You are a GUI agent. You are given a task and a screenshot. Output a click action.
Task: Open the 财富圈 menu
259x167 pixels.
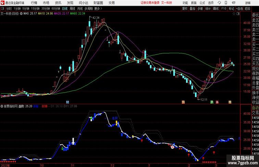pos(98,3)
